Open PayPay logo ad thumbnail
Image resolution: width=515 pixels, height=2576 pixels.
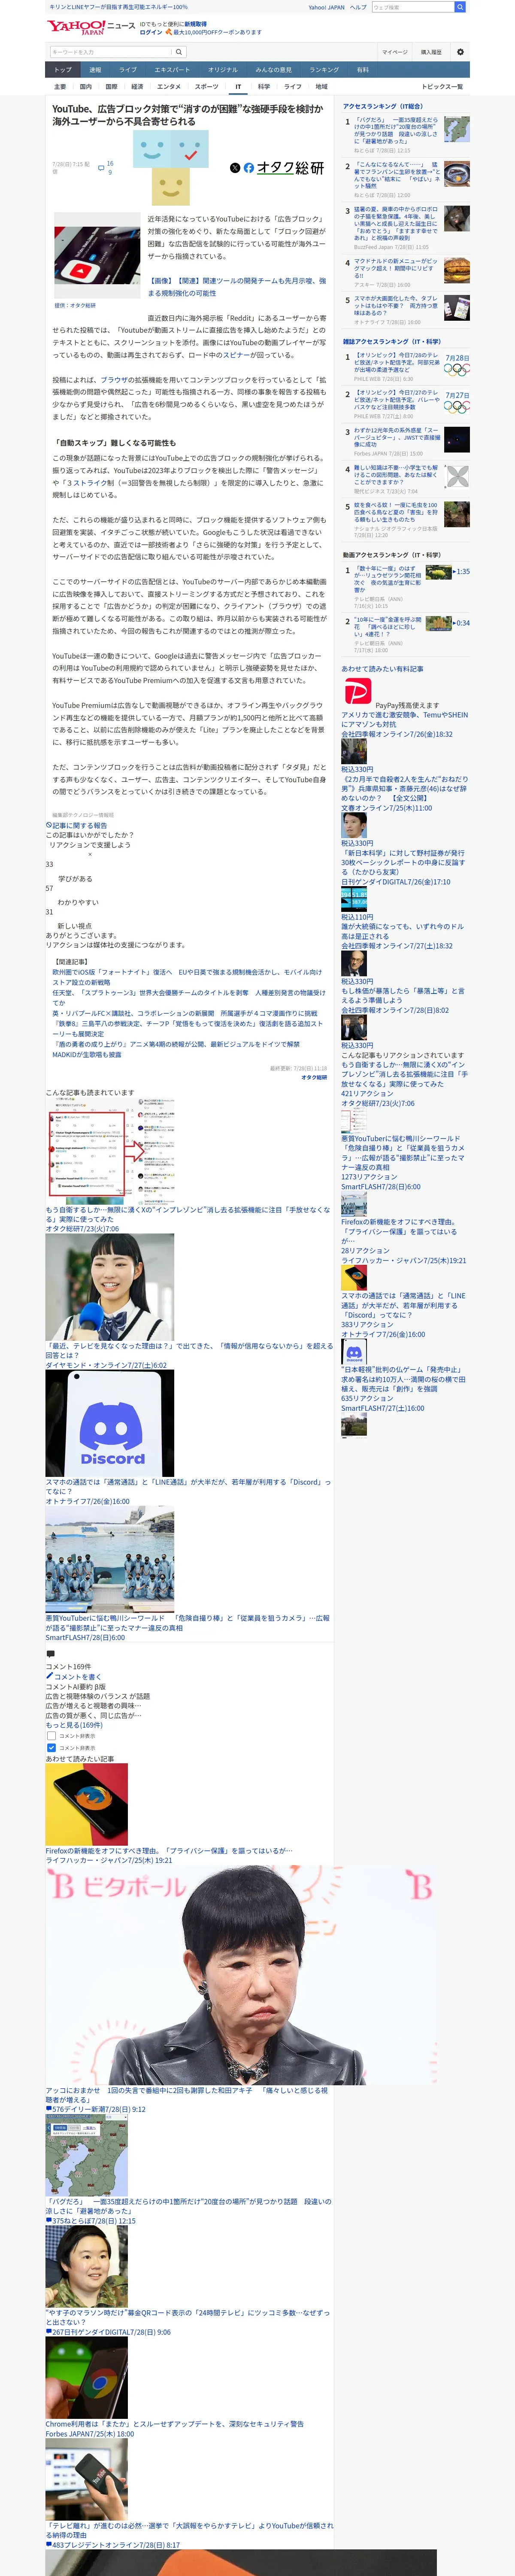[357, 690]
